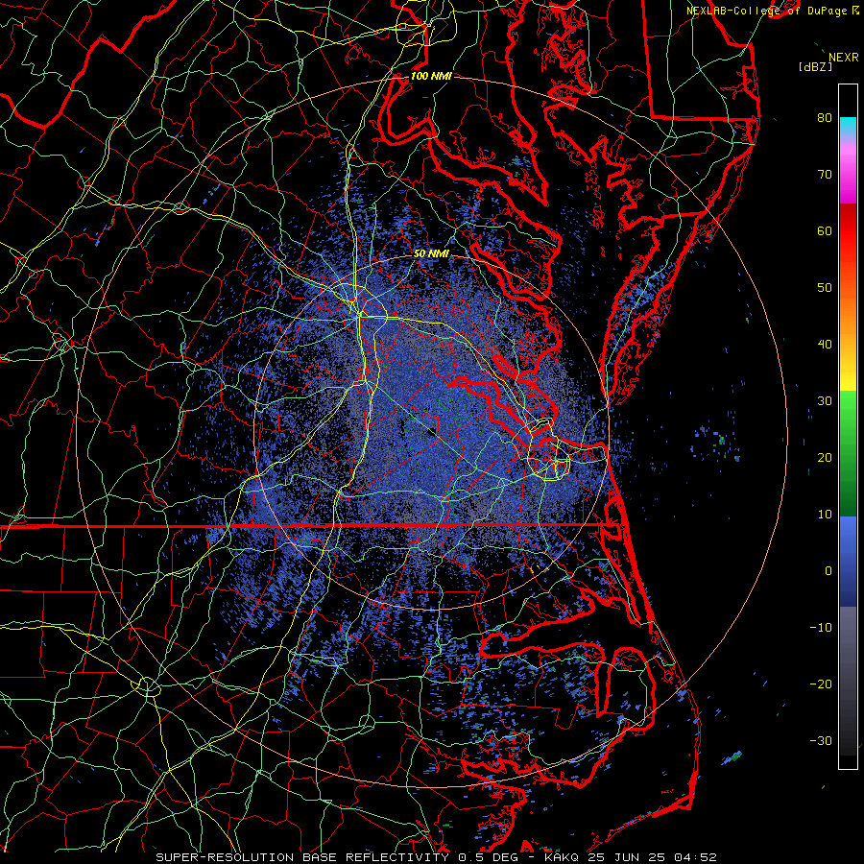Click the 0 value on the dBZ scale
Screen dimensions: 864x864
828,571
